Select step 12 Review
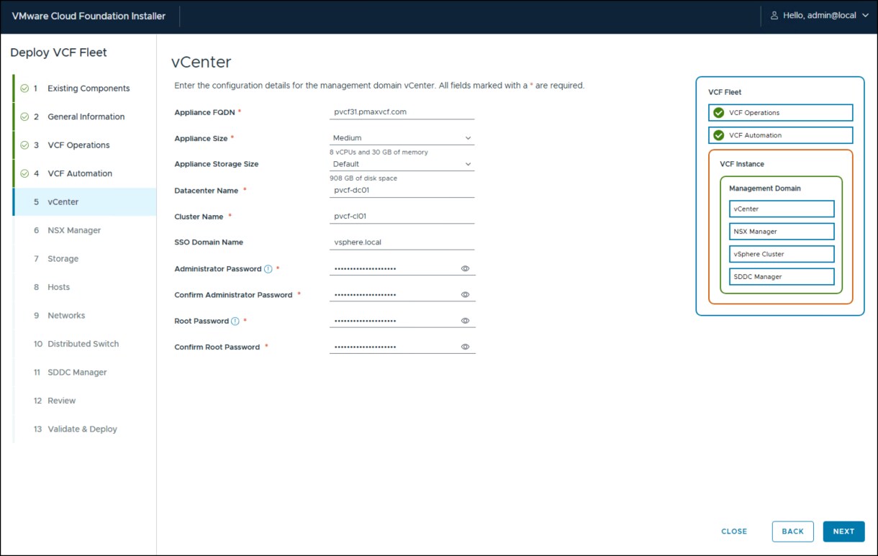Image resolution: width=878 pixels, height=556 pixels. [x=85, y=401]
